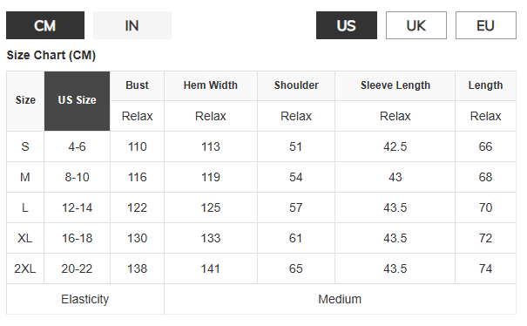Select the 2XL size row label

tap(25, 268)
